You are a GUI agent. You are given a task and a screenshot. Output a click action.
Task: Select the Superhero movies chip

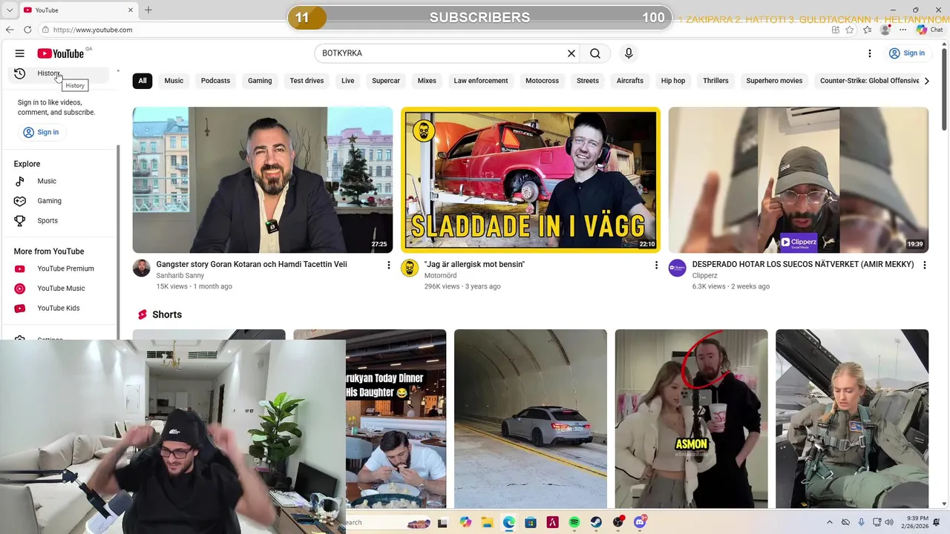click(774, 81)
